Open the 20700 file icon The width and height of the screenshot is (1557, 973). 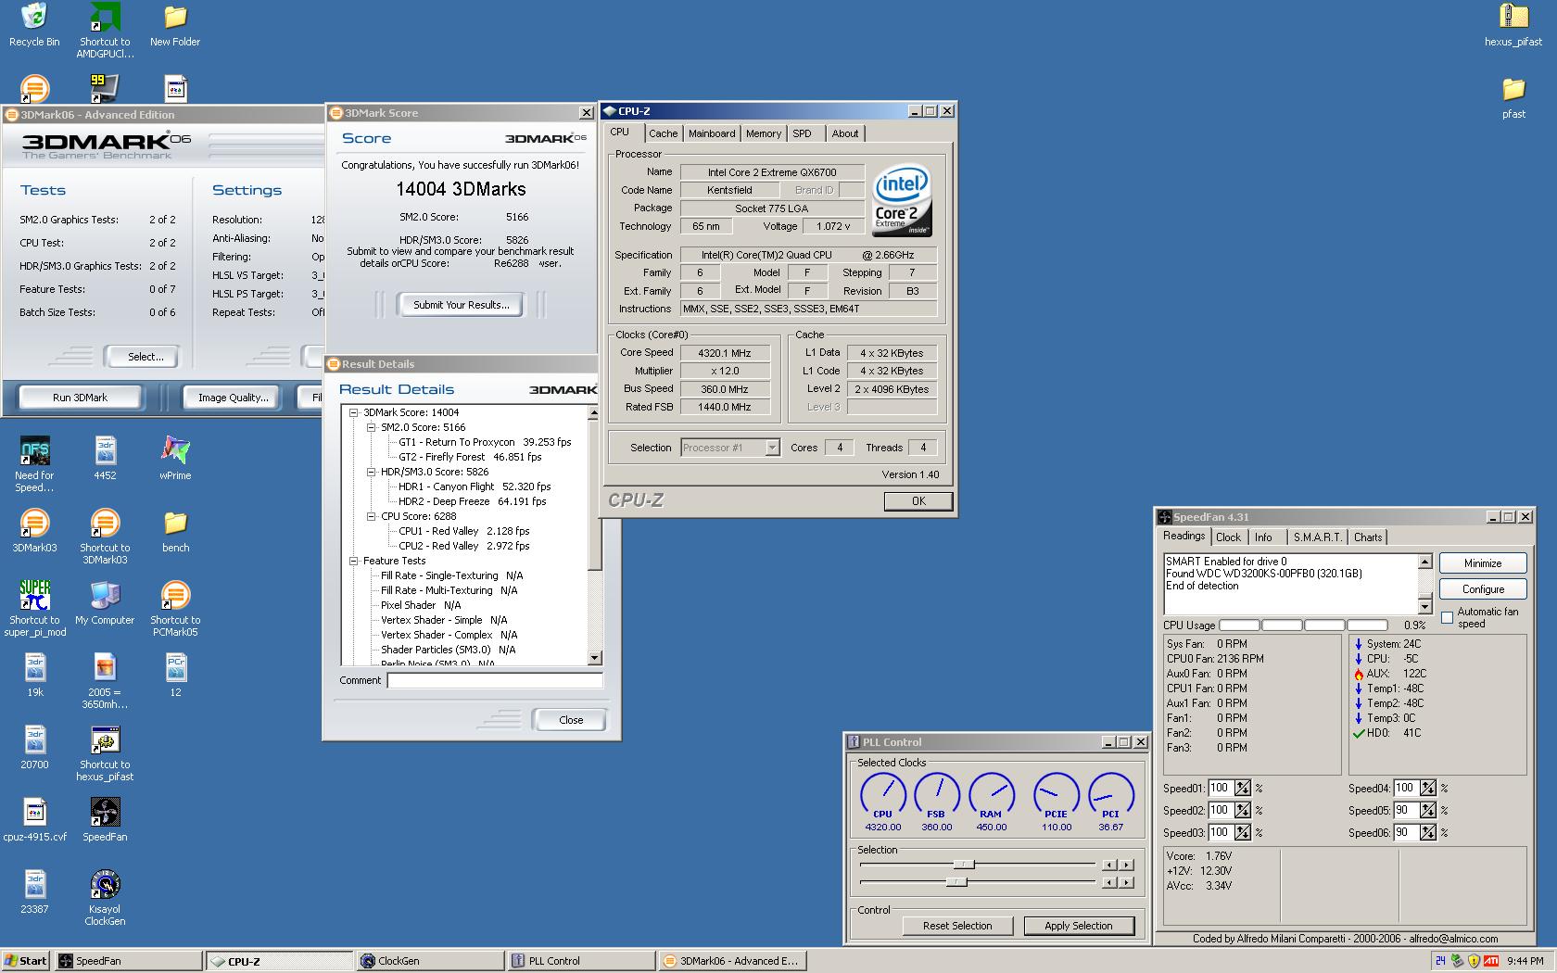pos(34,748)
